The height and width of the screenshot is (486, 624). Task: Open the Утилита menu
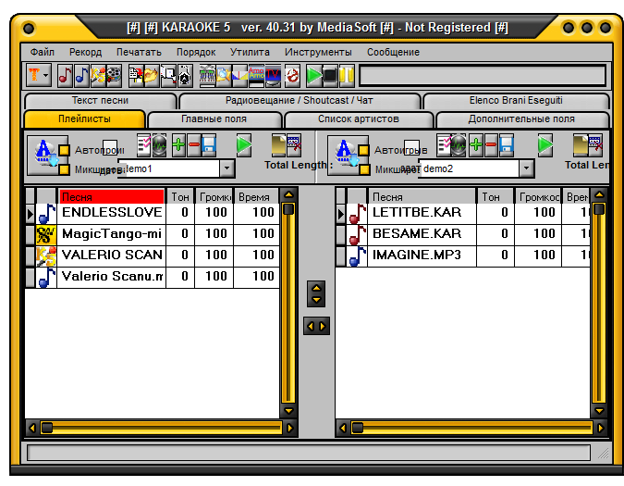250,52
